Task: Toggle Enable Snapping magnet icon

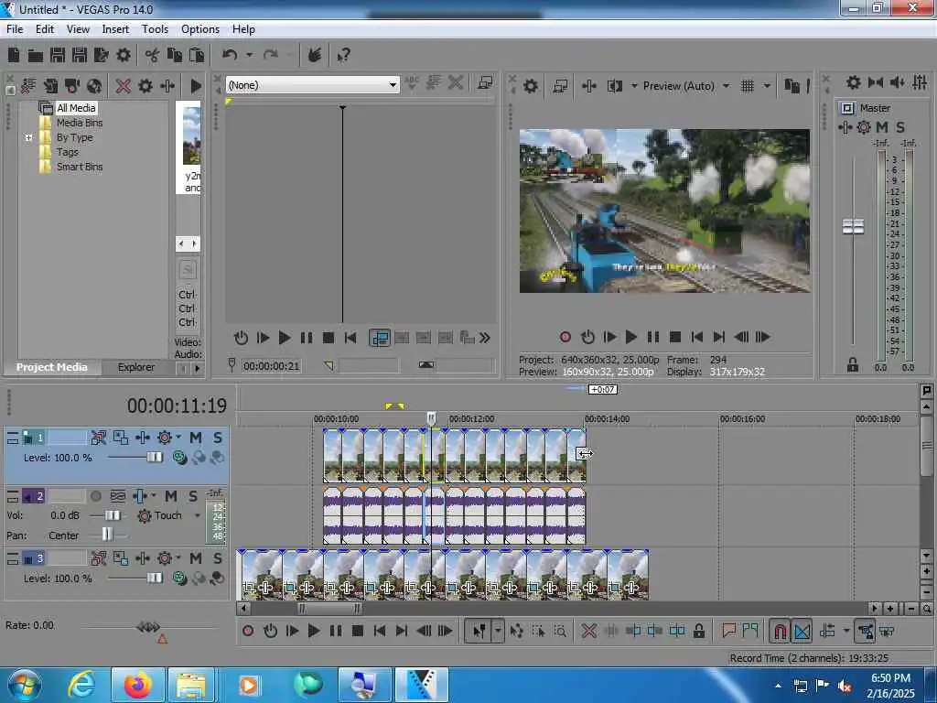Action: tap(780, 631)
